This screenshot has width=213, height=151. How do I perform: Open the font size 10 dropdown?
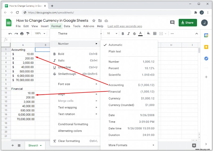pyautogui.click(x=112, y=33)
